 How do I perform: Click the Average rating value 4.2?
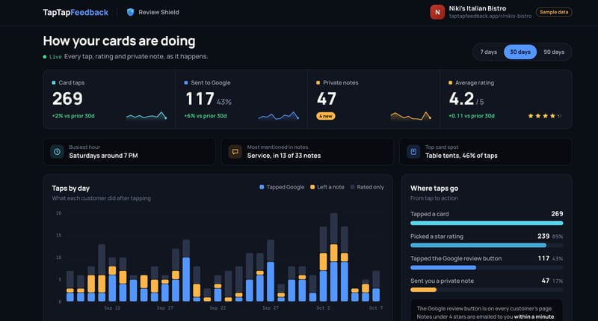461,99
